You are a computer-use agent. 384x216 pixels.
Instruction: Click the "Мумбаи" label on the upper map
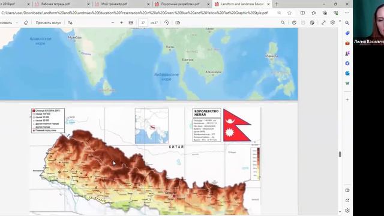tap(74, 38)
